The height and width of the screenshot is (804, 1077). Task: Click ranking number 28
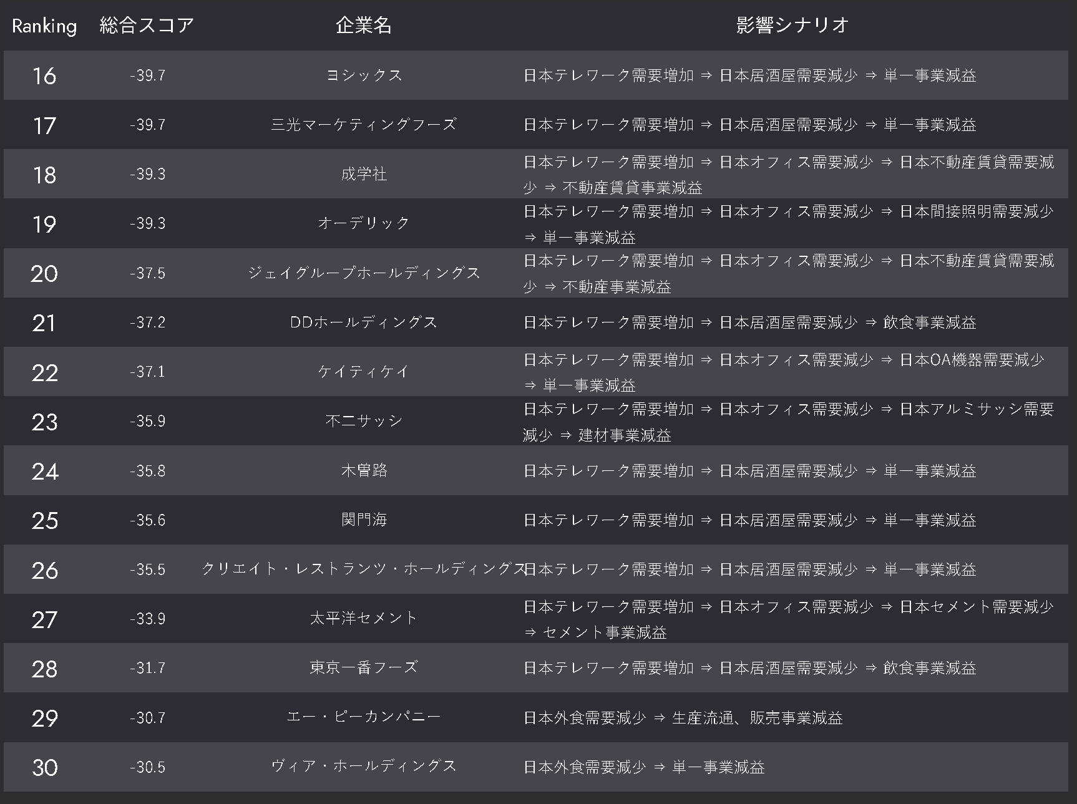click(x=44, y=669)
